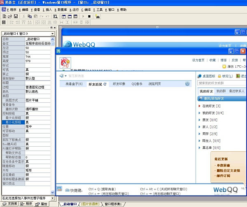Switch to 我的群 tab

point(221,91)
